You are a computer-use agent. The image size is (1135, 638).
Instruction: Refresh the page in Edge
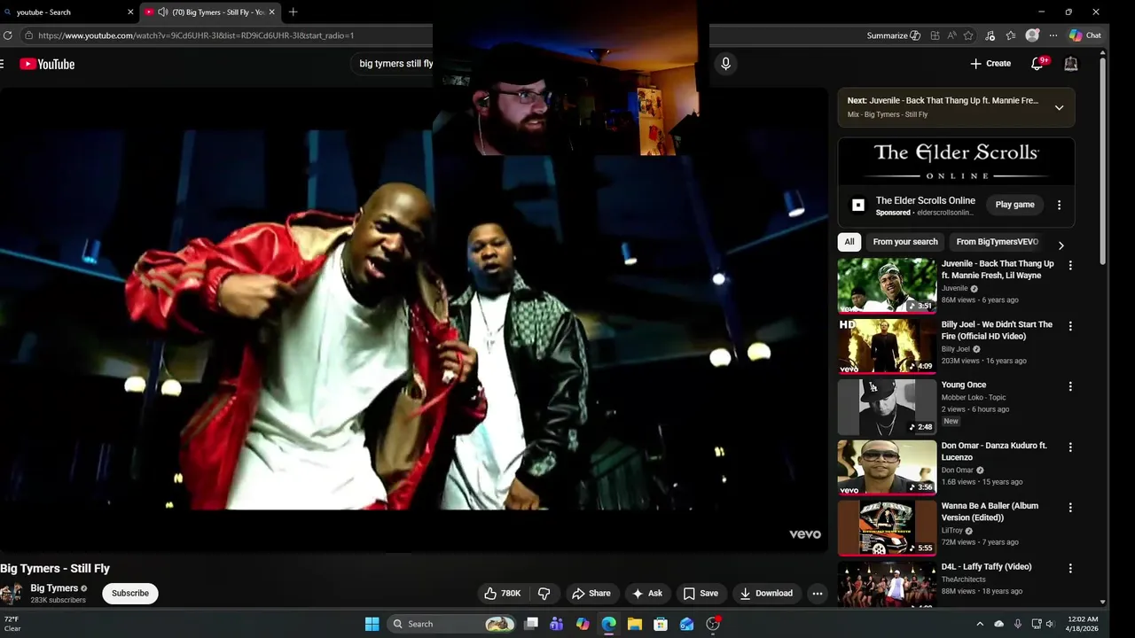[x=8, y=35]
